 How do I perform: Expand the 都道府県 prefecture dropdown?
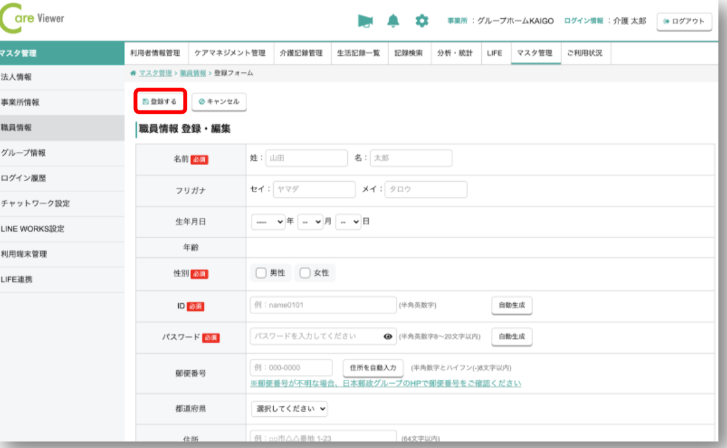click(x=289, y=409)
